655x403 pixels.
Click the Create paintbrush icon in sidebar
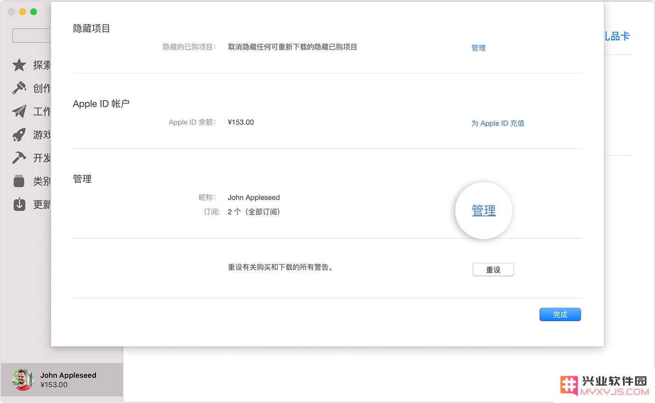click(19, 88)
